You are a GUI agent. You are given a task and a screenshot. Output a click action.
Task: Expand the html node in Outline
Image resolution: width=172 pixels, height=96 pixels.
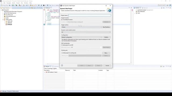135,13
